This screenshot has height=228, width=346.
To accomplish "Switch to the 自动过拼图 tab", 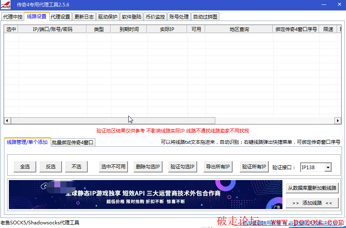I will pos(205,17).
